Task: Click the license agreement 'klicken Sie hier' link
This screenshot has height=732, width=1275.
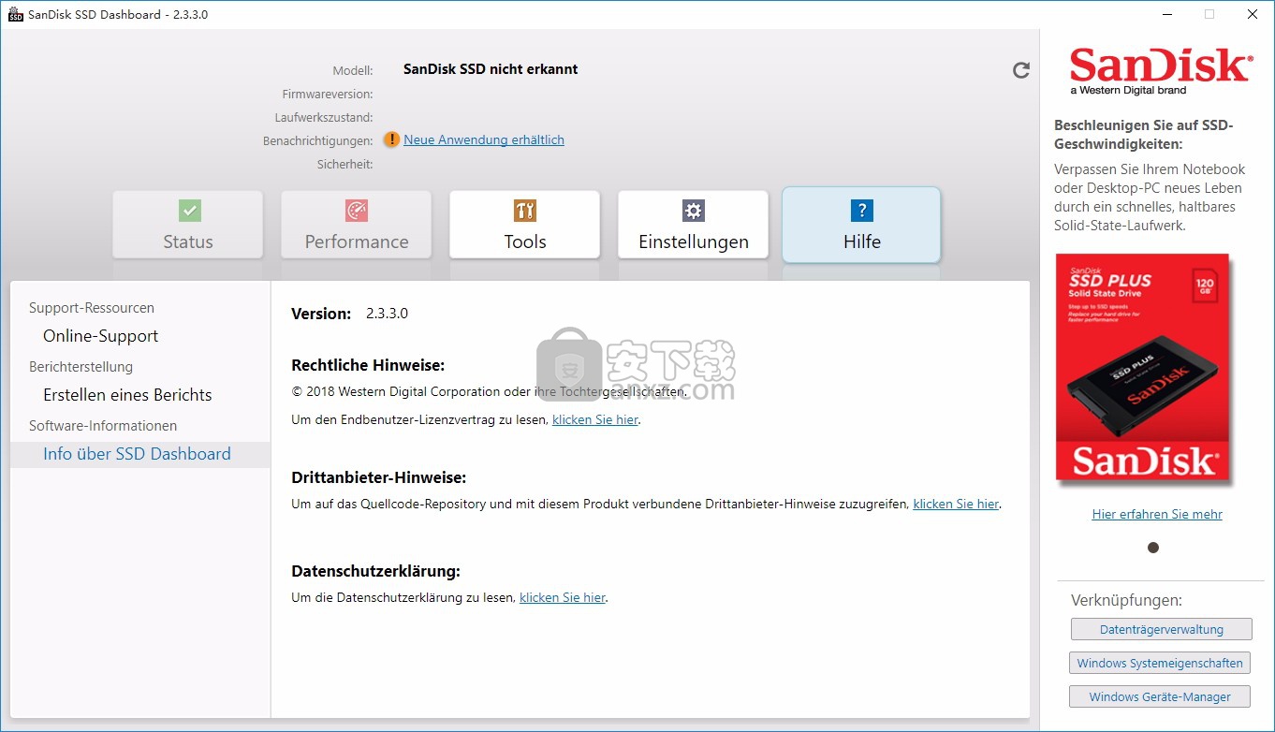Action: pyautogui.click(x=595, y=419)
